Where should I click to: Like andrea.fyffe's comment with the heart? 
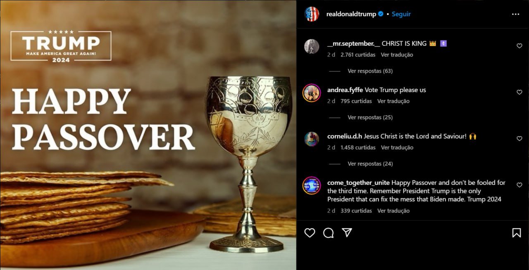point(519,92)
